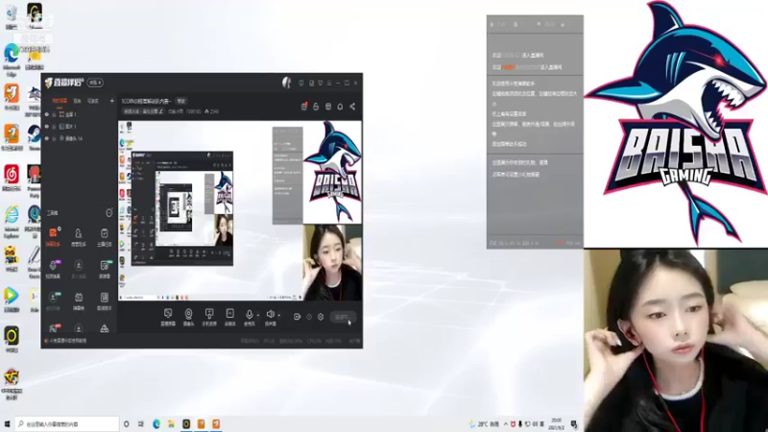
Task: Add a media file source from bottom bar
Action: (x=229, y=317)
